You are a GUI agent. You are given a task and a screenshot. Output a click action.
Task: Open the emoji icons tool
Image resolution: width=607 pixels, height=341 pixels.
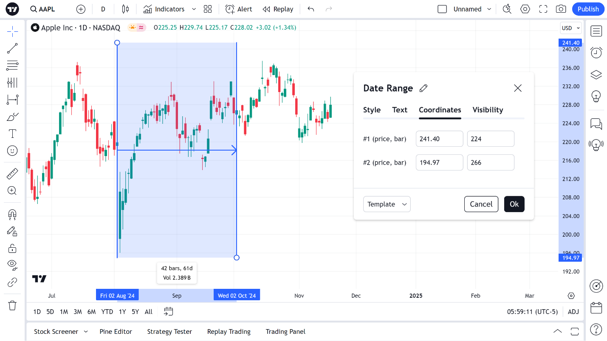[x=13, y=151]
